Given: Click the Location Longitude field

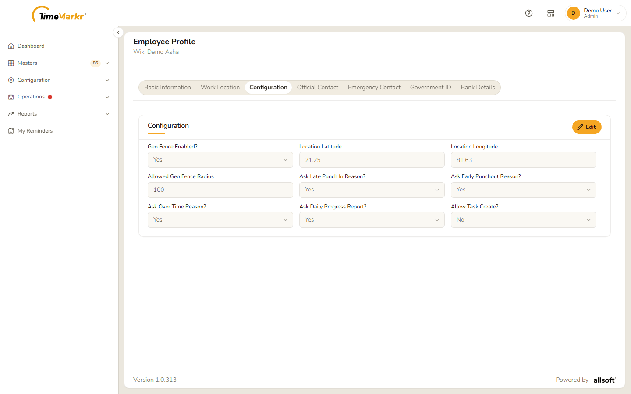Looking at the screenshot, I should 524,160.
